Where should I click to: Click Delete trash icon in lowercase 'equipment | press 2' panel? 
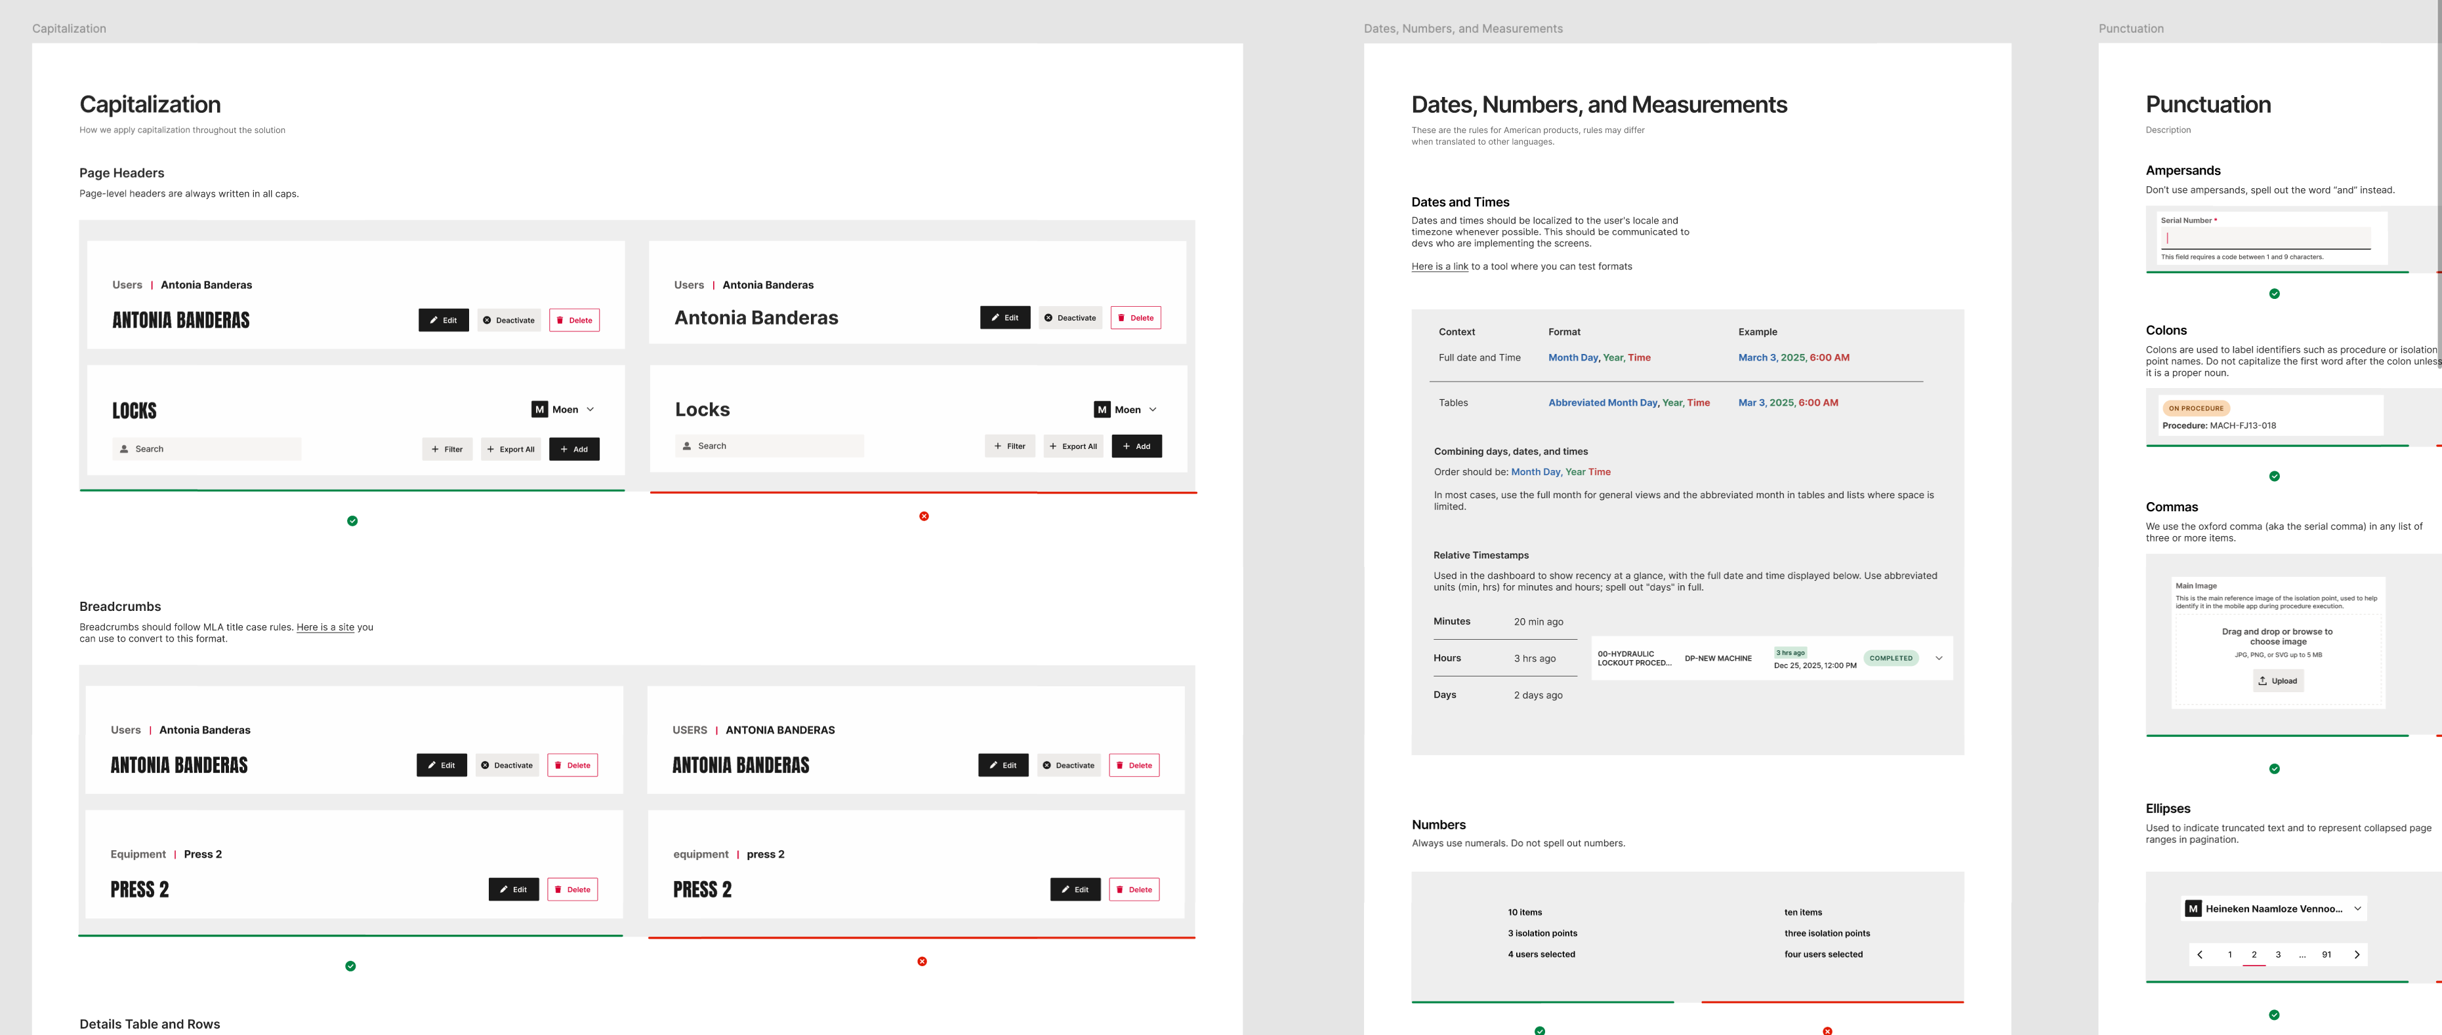tap(1119, 889)
